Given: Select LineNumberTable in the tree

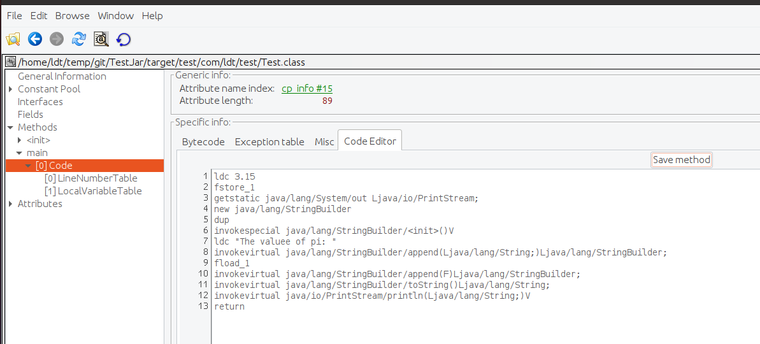Looking at the screenshot, I should tap(97, 178).
